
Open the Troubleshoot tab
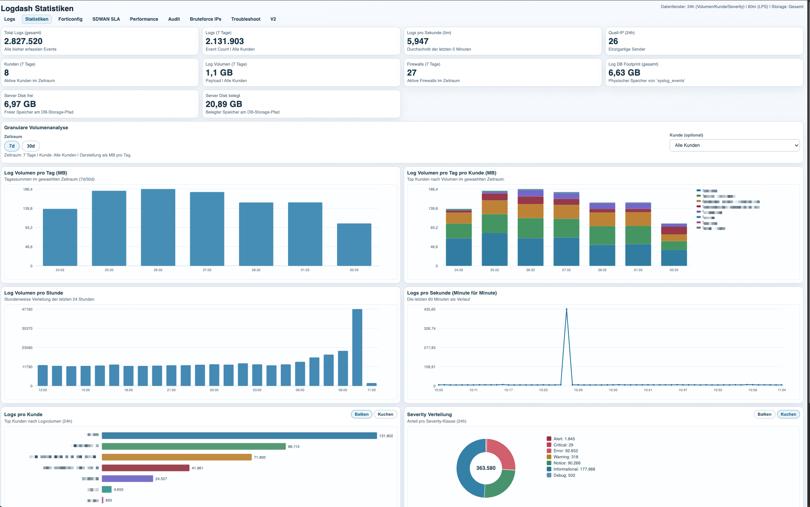(x=245, y=19)
